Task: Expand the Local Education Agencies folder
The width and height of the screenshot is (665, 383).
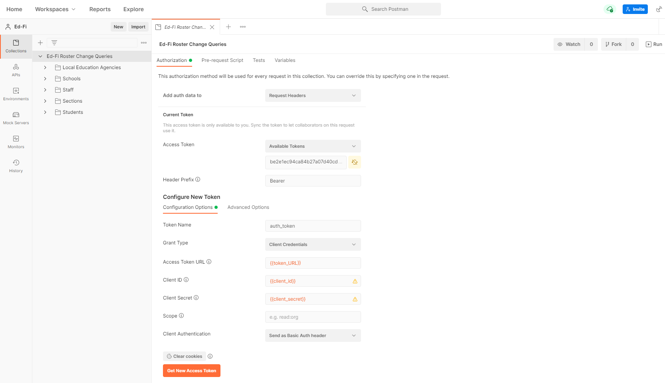Action: [x=45, y=67]
